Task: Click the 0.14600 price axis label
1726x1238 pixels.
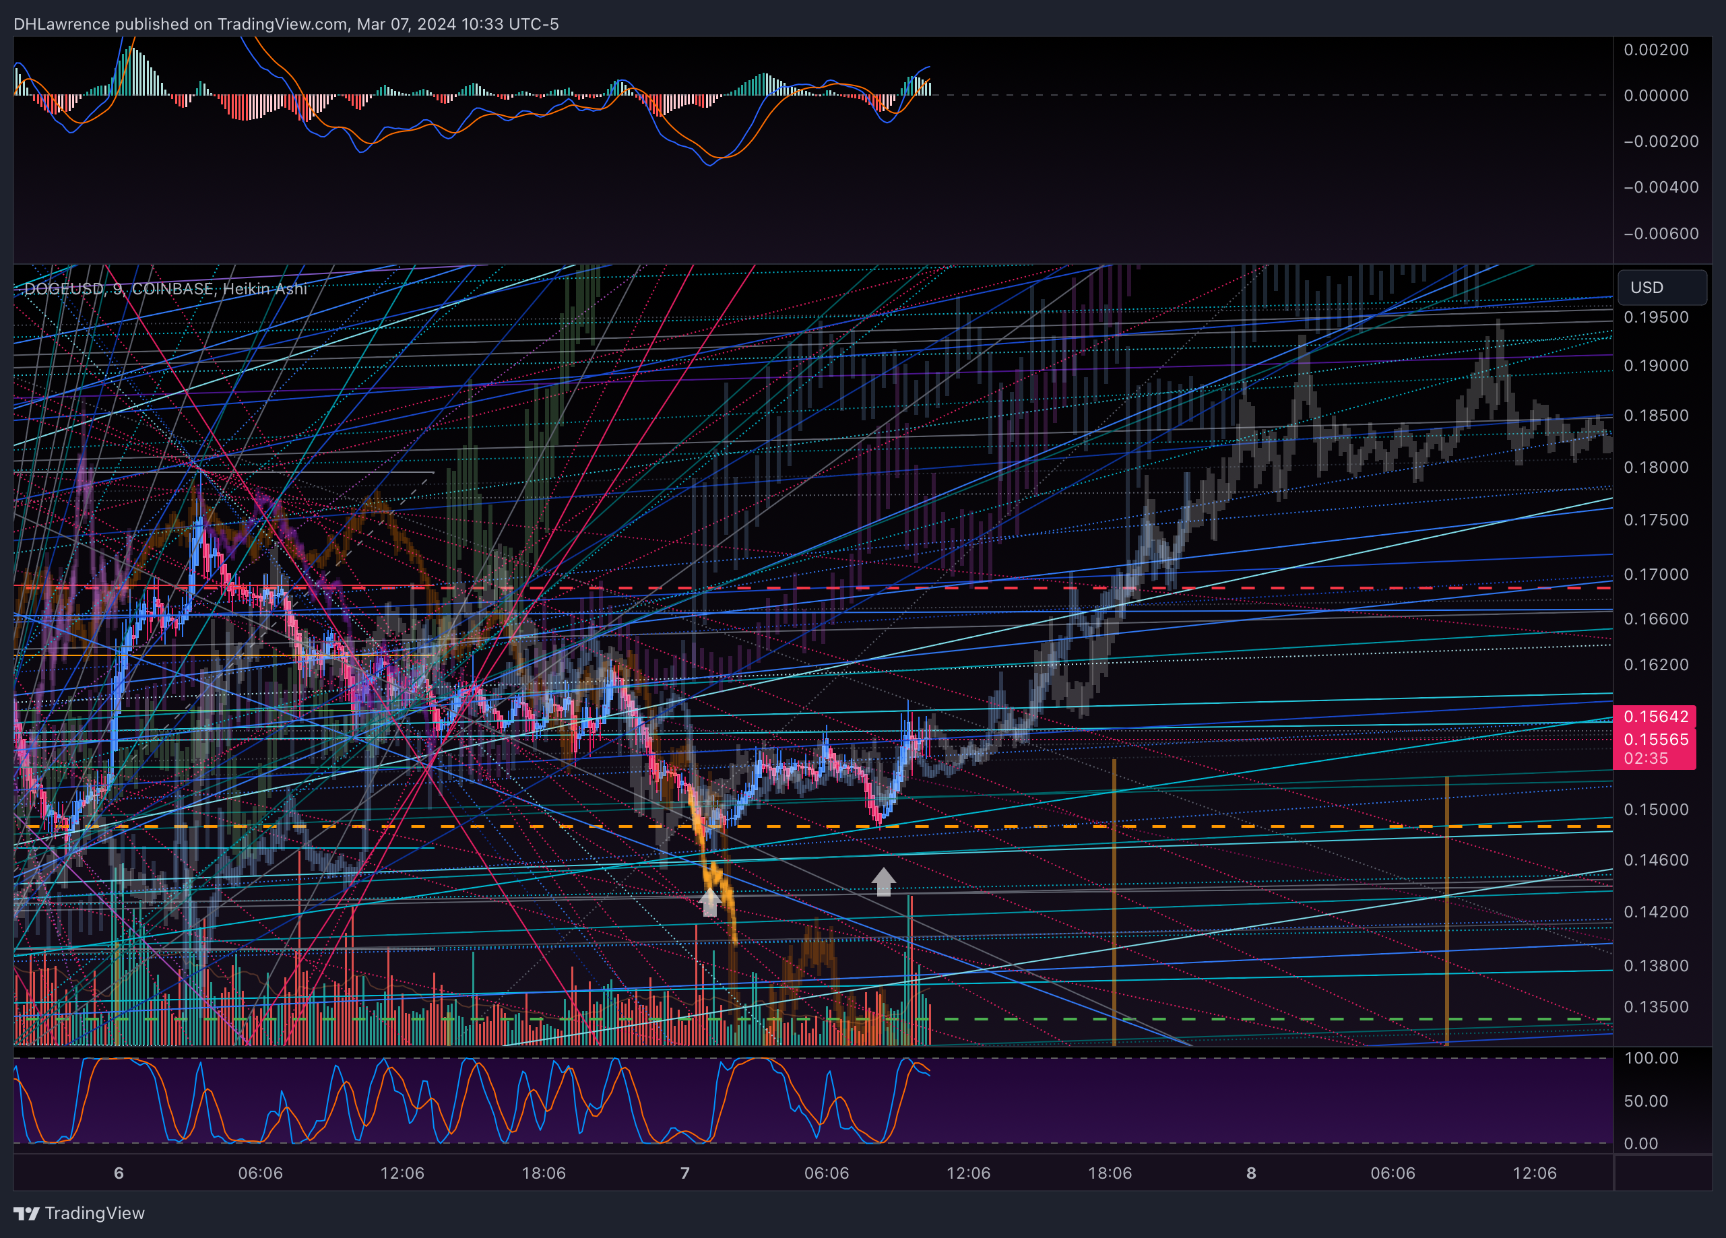Action: [x=1656, y=860]
